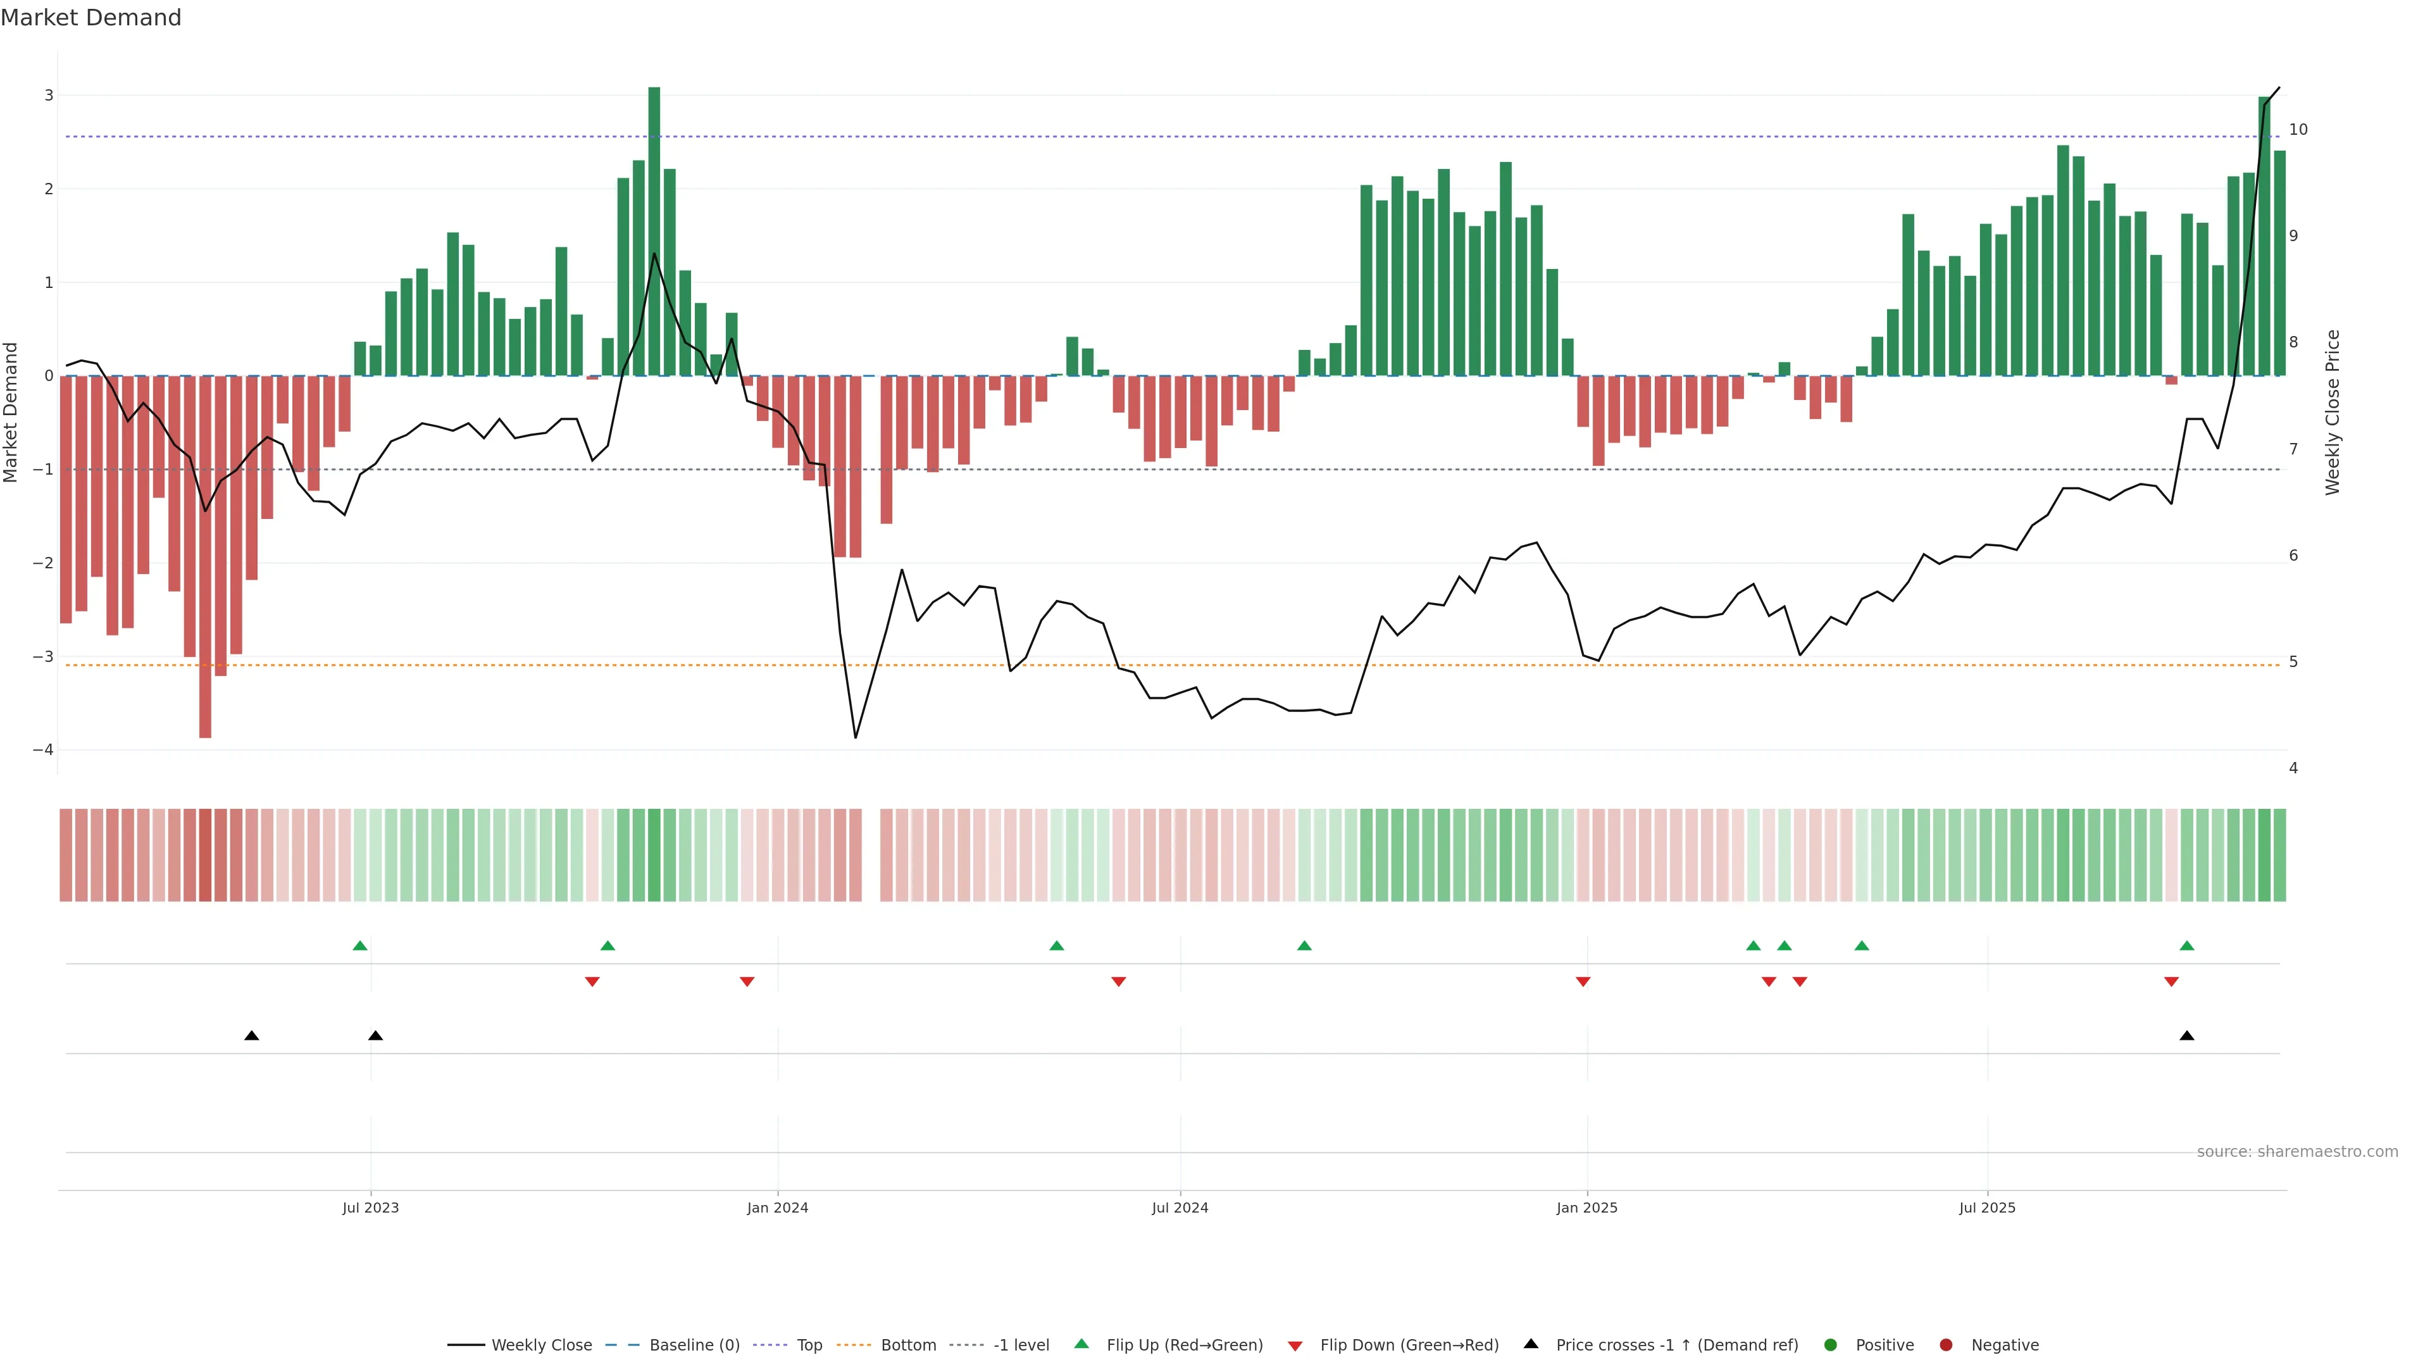This screenshot has height=1367, width=2430.
Task: Hide the Top dotted line via legend
Action: 809,1344
